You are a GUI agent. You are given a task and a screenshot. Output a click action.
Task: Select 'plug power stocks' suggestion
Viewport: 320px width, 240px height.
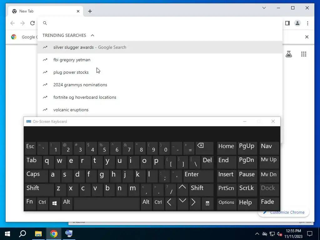(x=160, y=72)
